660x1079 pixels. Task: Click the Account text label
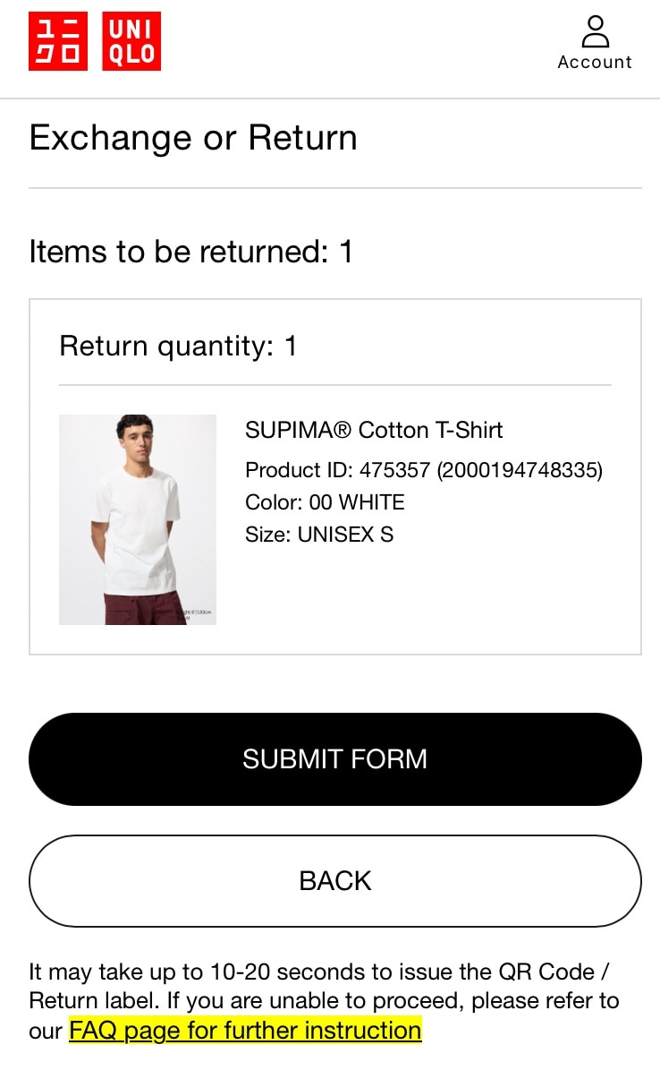pyautogui.click(x=595, y=62)
